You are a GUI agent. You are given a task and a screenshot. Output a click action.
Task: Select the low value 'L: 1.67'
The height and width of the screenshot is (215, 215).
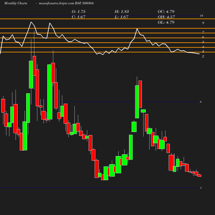(x=122, y=17)
